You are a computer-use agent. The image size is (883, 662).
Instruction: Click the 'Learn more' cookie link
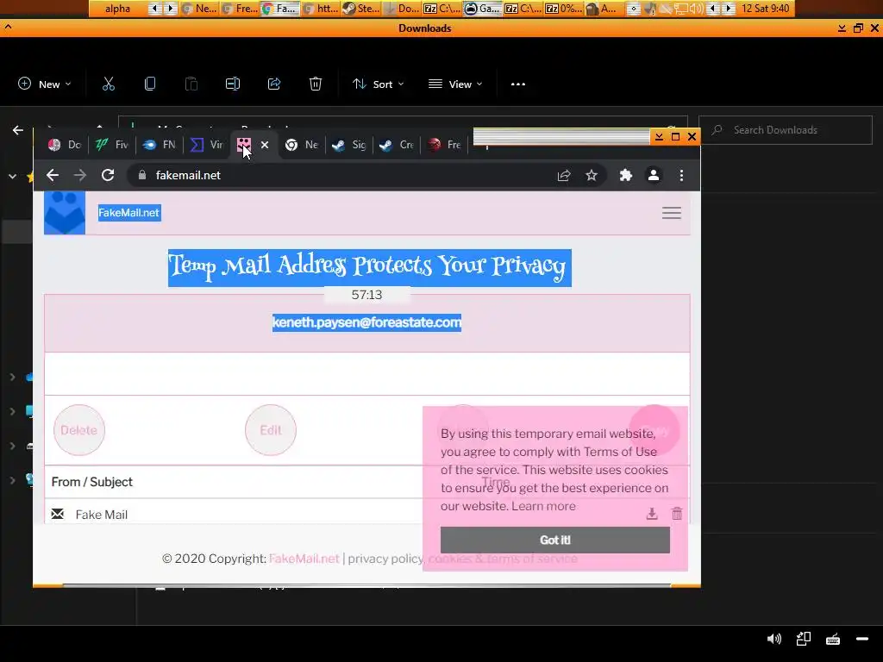tap(543, 506)
